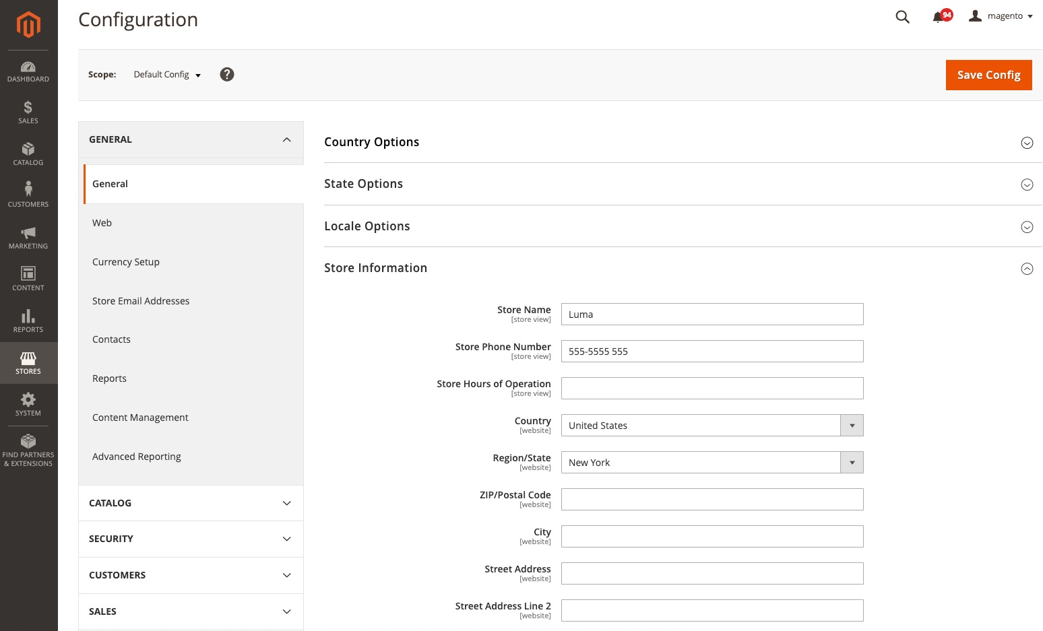Screen dimensions: 1043x631
Task: Click the search magnifier icon
Action: click(x=902, y=17)
